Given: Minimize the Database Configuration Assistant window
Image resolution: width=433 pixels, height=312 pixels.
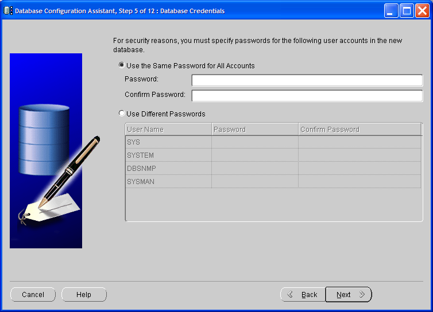Looking at the screenshot, I should click(391, 11).
